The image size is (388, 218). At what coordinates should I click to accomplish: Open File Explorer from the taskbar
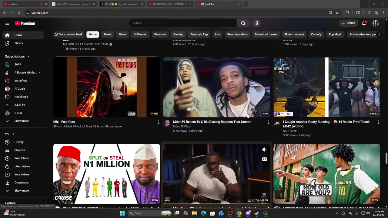[x=195, y=213]
